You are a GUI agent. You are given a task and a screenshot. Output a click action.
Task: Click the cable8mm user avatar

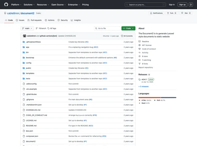pyautogui.click(x=25, y=36)
